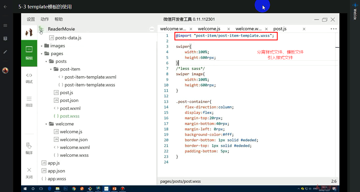Open Task View on taskbar
The image size is (360, 192).
[x=41, y=189]
